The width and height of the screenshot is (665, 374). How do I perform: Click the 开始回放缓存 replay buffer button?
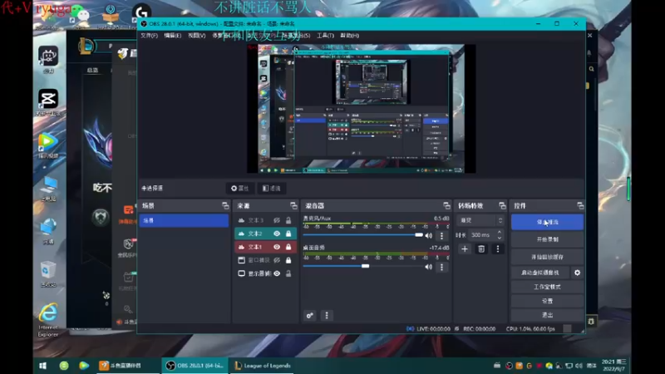coord(547,257)
